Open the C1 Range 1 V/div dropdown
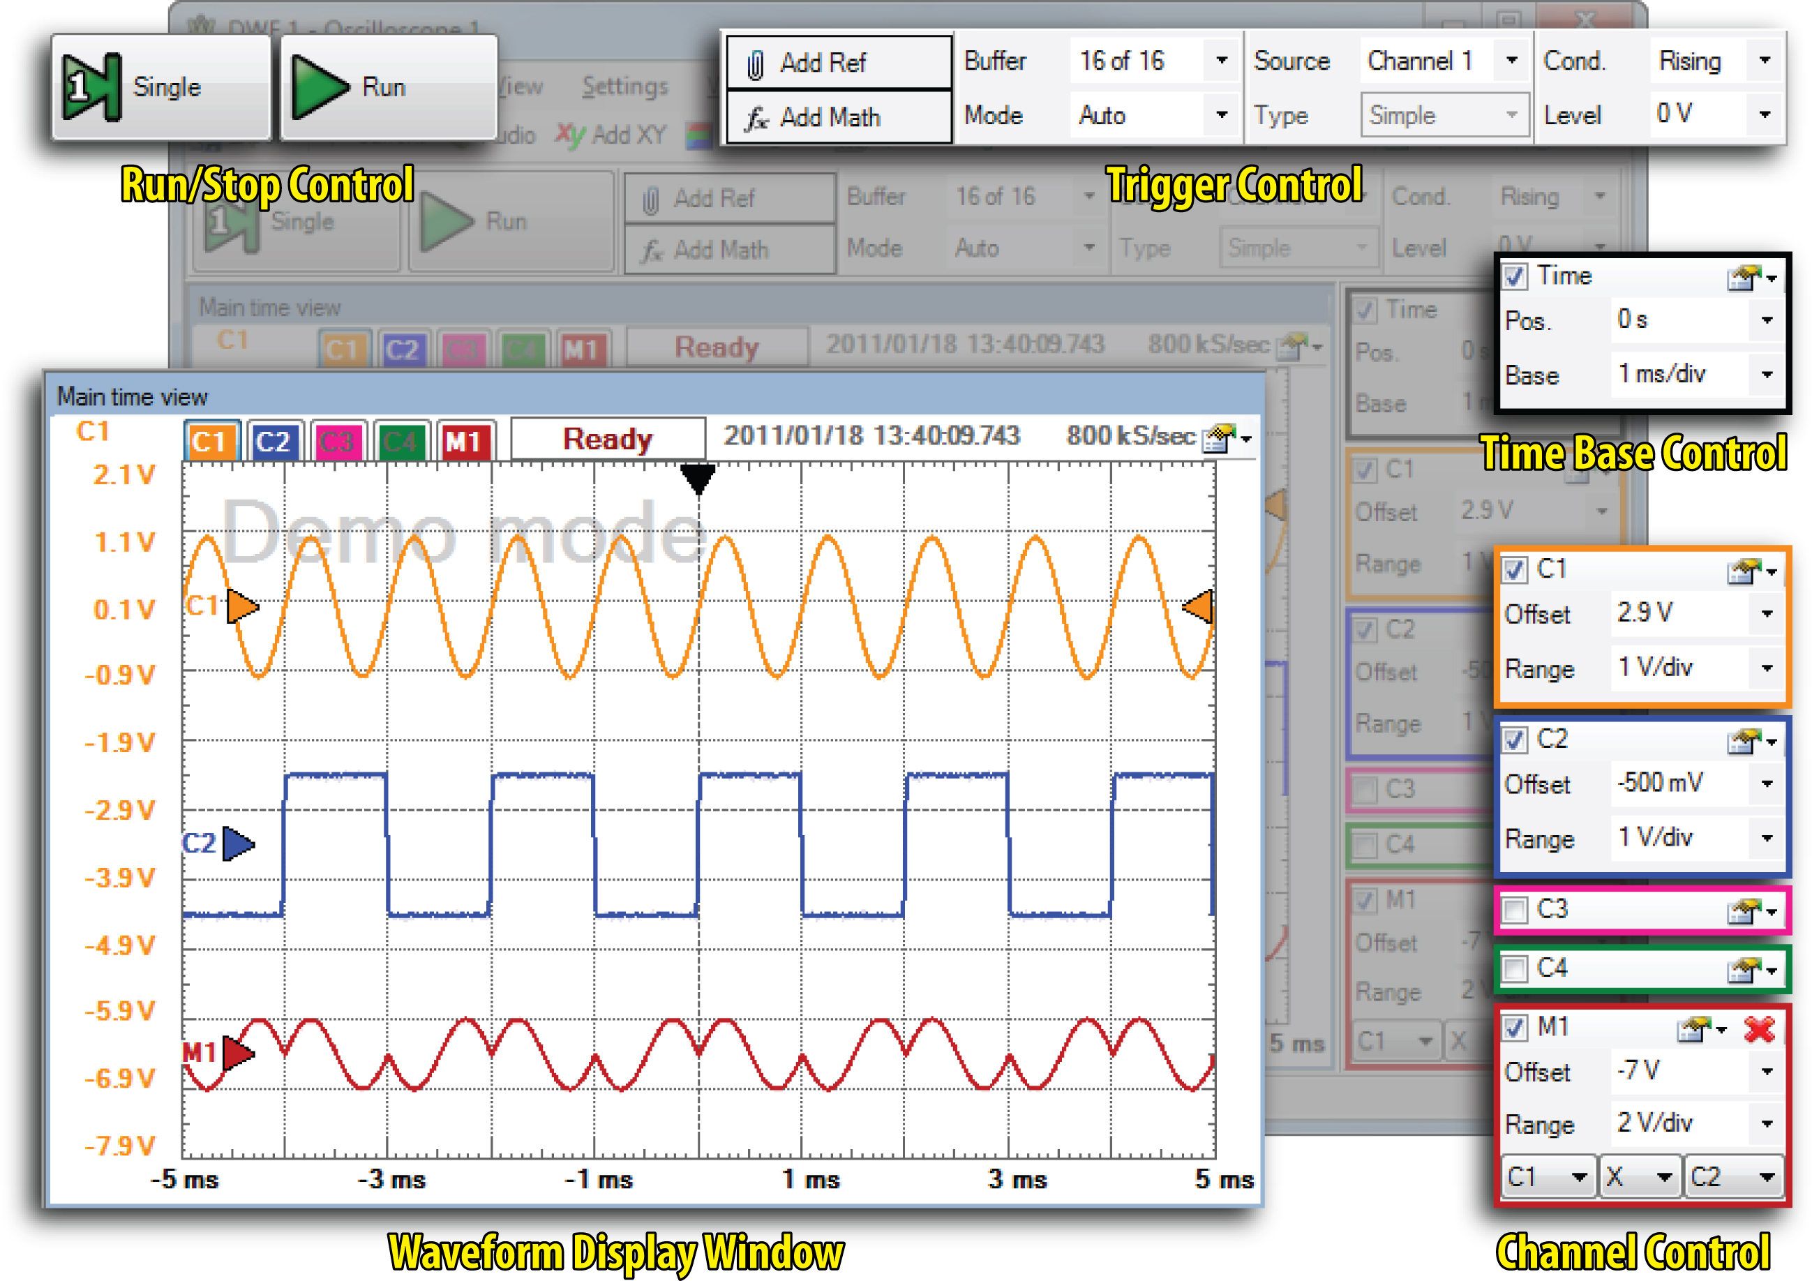This screenshot has width=1812, height=1281. [1767, 668]
